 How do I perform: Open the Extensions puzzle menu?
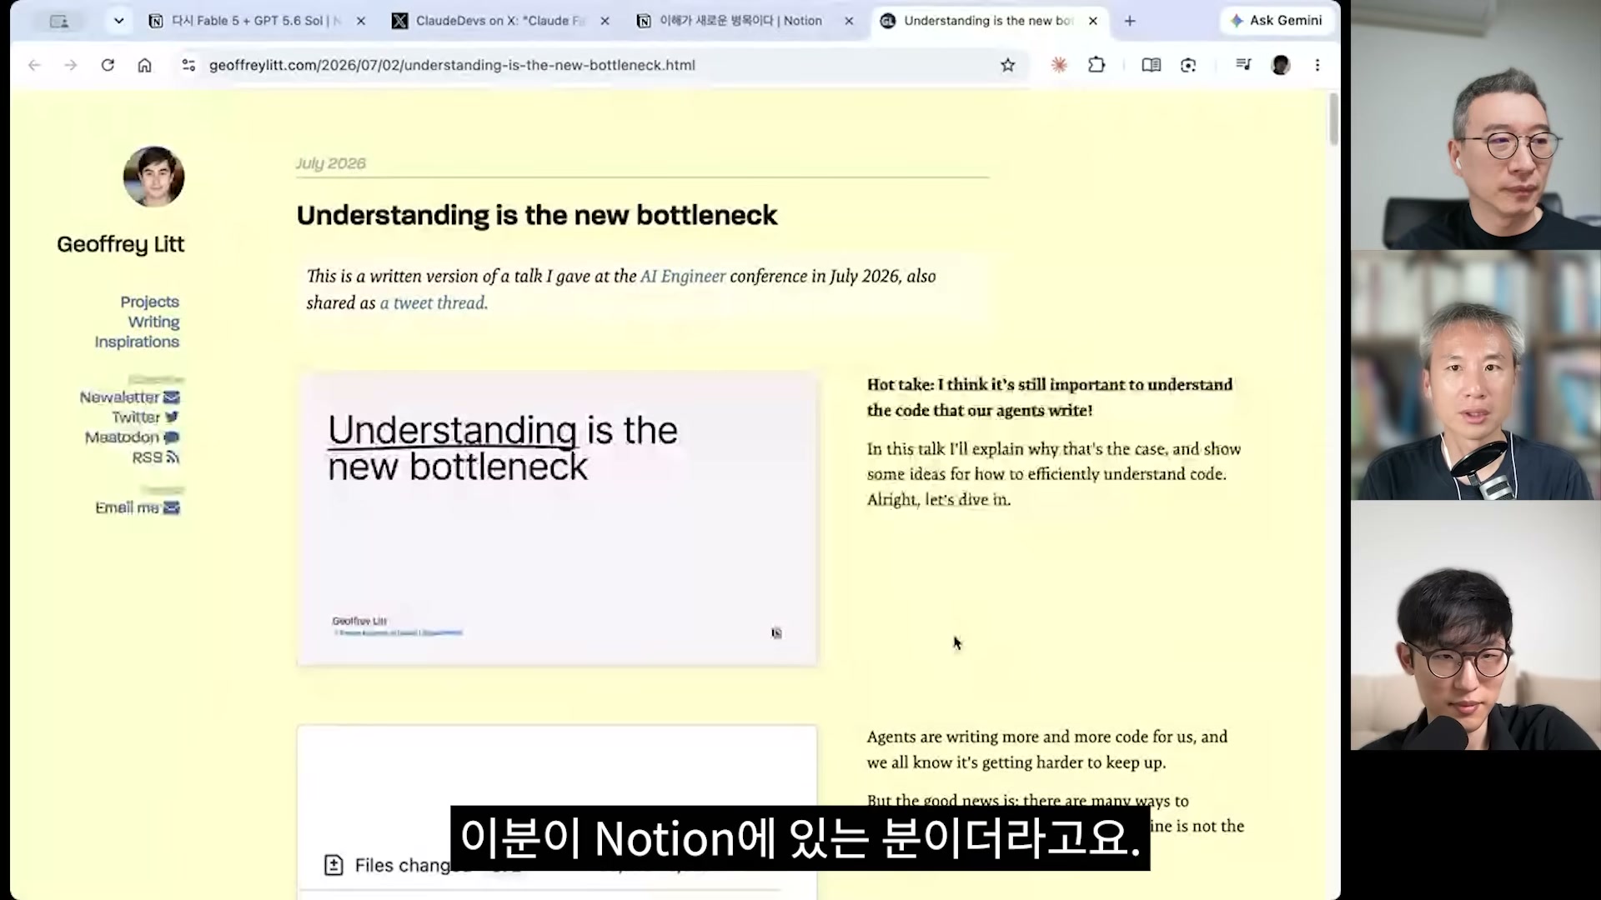[1097, 65]
